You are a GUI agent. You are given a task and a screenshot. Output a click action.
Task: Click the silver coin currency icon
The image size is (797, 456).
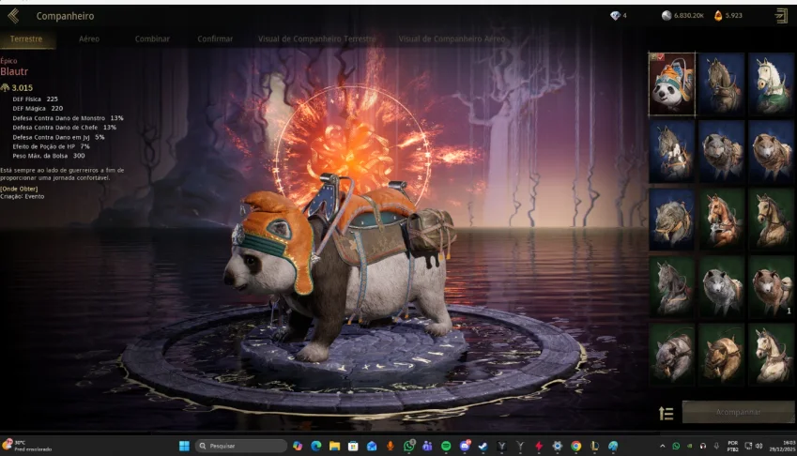point(667,16)
